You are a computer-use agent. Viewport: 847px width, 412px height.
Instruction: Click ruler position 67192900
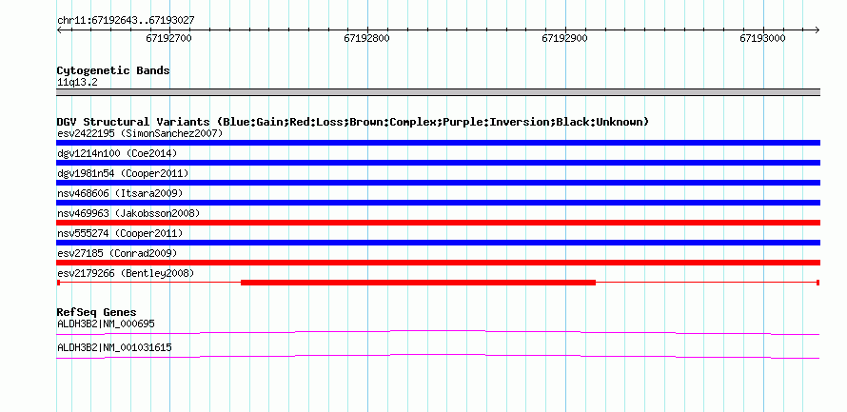click(564, 38)
